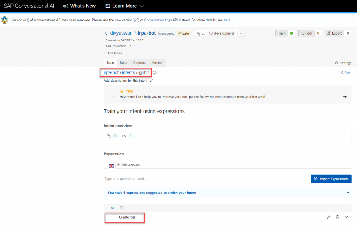Open the irpa-bot title link

click(147, 33)
